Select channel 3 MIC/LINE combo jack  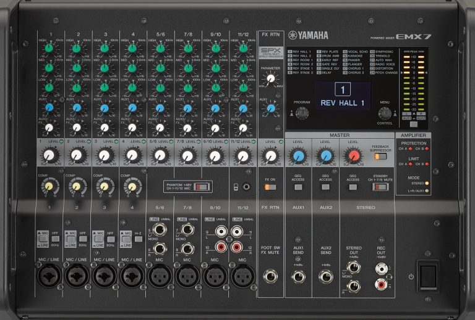[105, 276]
